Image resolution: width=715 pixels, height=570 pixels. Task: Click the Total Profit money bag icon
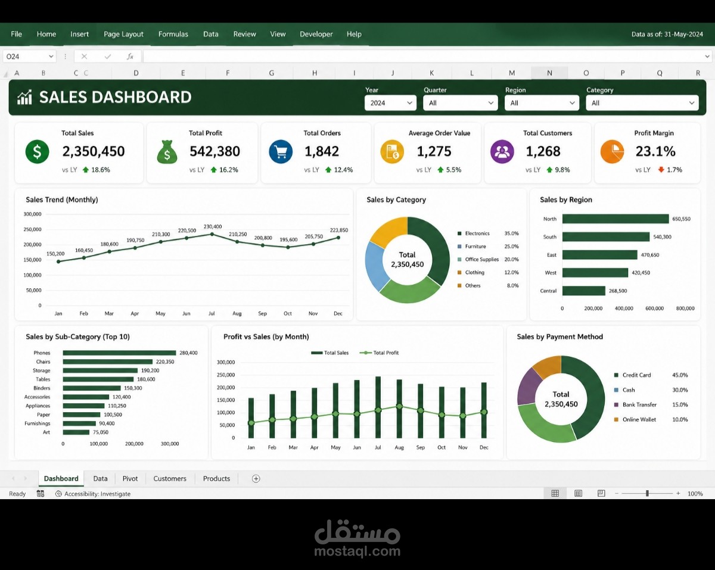pos(167,152)
